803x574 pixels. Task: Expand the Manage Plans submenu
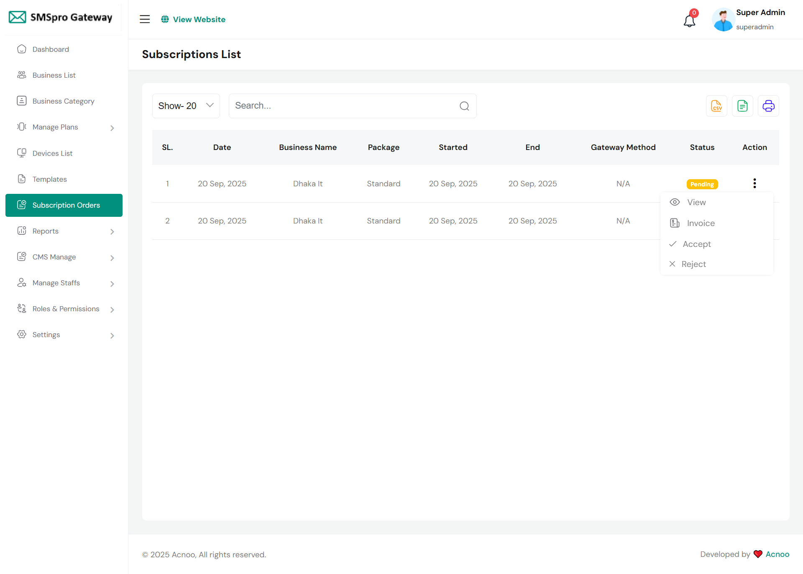coord(112,128)
